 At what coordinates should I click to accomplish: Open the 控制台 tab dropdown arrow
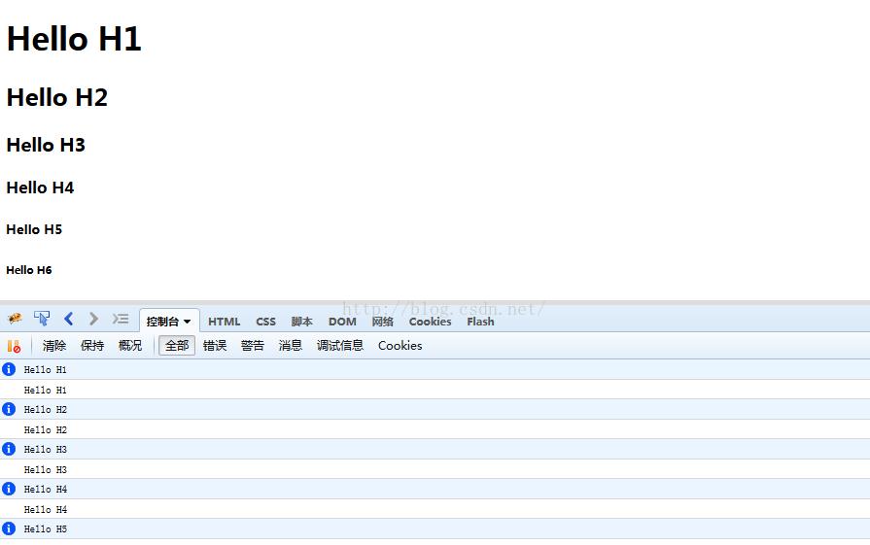coord(188,322)
